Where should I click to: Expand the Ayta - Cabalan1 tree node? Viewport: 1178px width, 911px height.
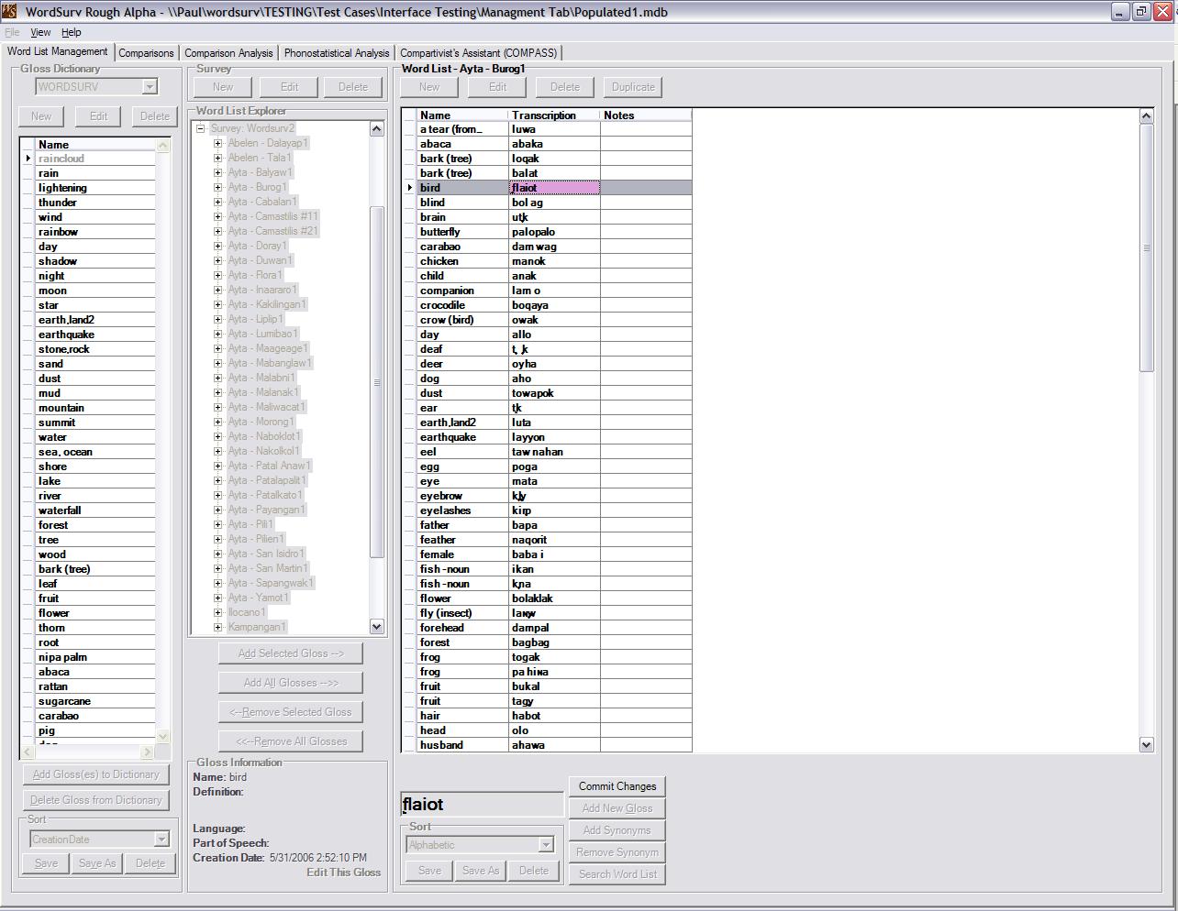(x=218, y=202)
